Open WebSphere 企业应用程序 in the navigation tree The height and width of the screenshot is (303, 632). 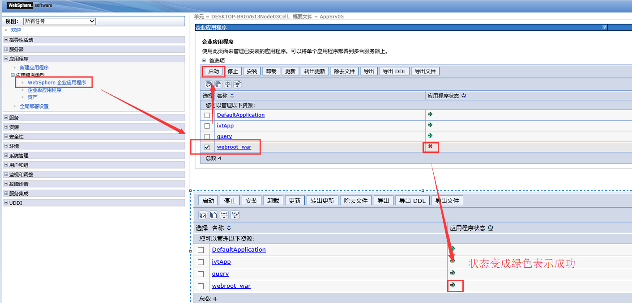click(x=57, y=83)
